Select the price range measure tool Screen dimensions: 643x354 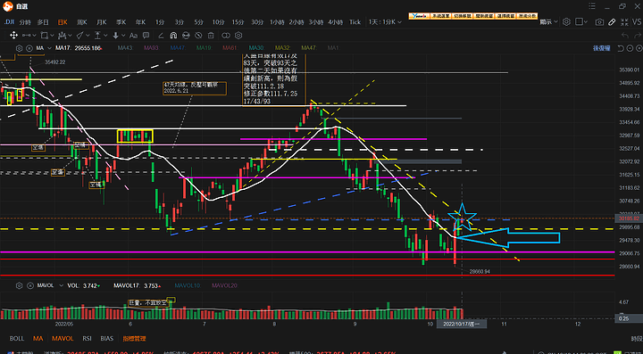[x=97, y=35]
